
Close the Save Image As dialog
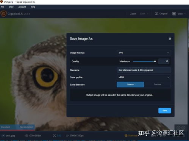(x=170, y=38)
